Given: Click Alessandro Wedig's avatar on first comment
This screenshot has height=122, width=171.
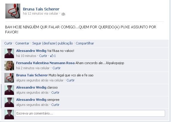Looking at the screenshot, I should point(9,53).
